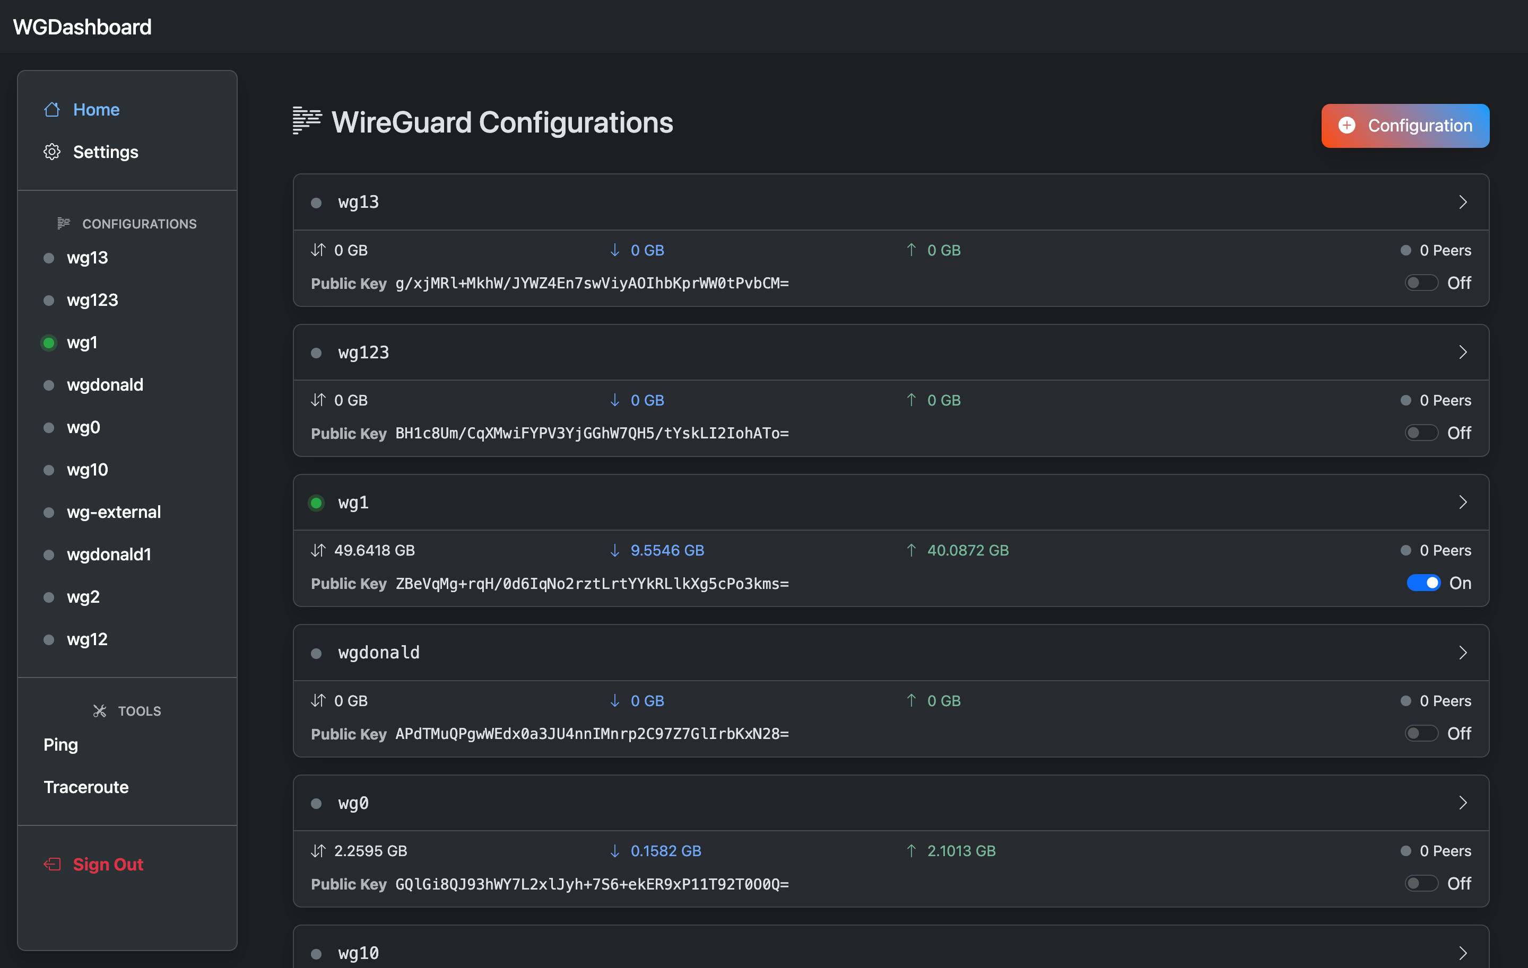Click the download arrow next to 9.5546 GB
1528x968 pixels.
(614, 550)
